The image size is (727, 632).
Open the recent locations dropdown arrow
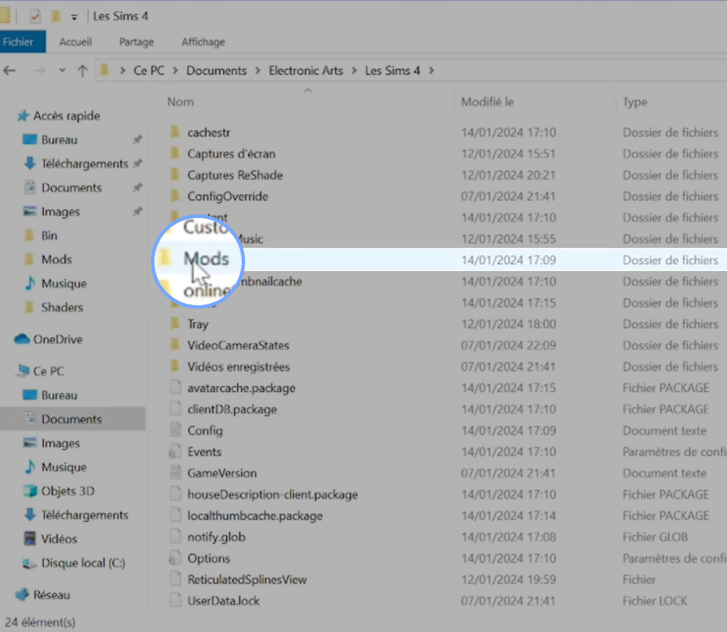62,71
